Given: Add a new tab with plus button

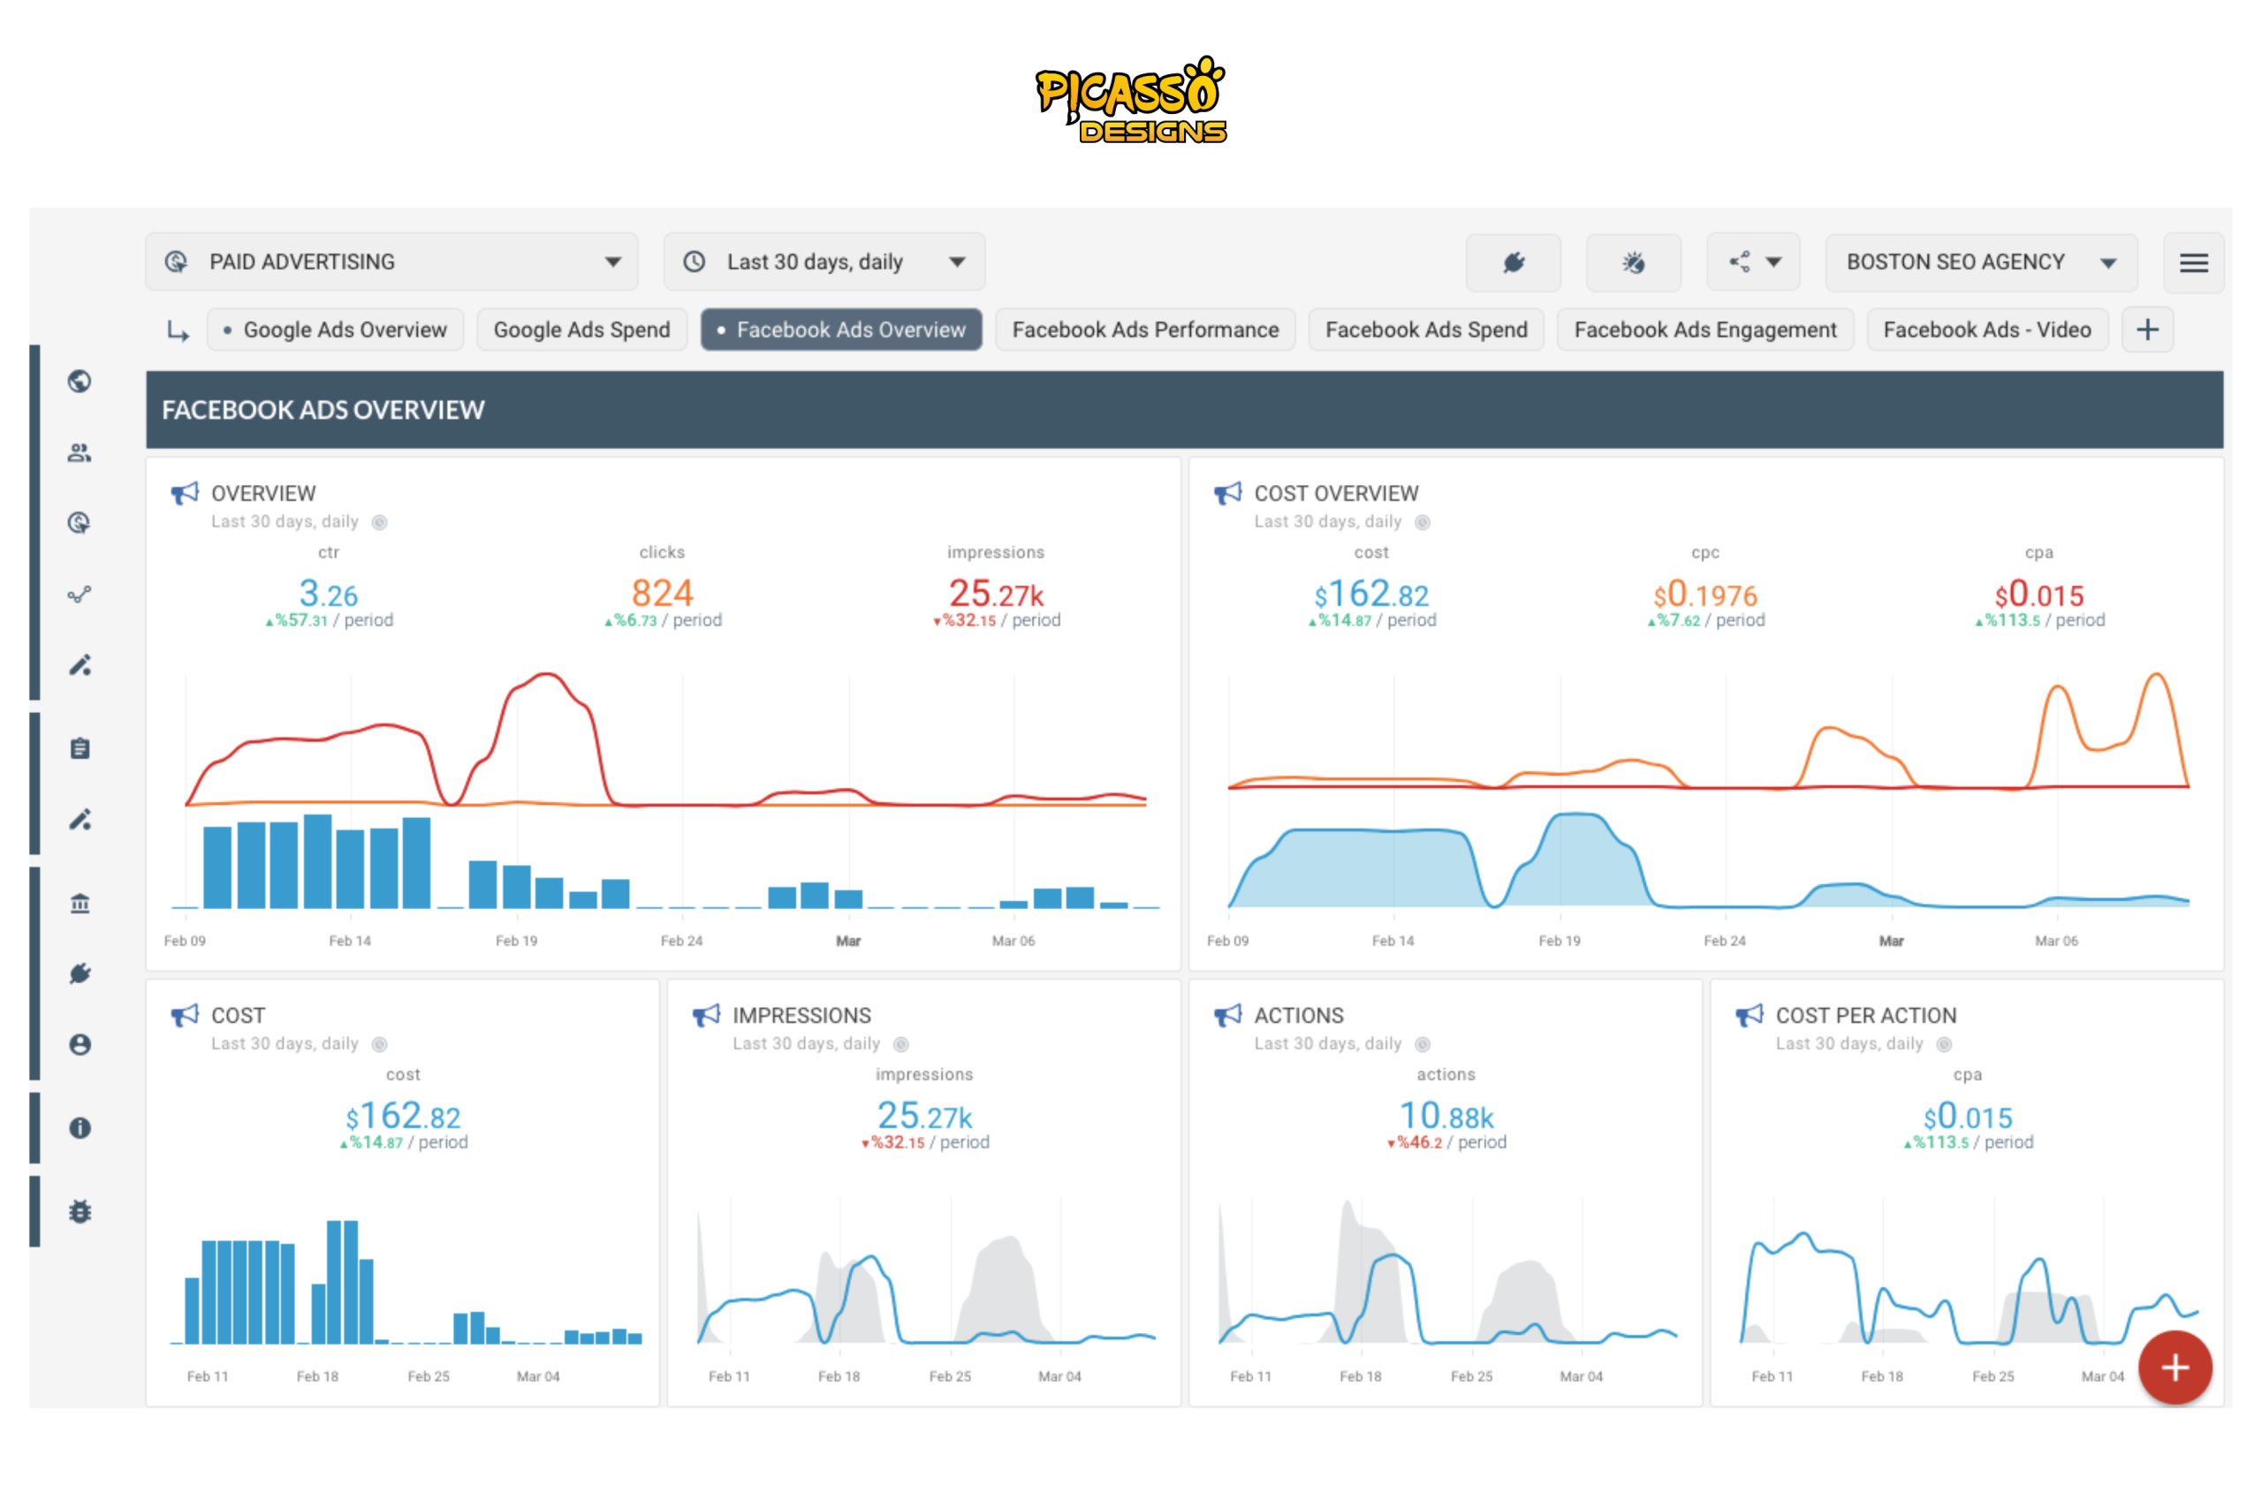Looking at the screenshot, I should (2146, 330).
